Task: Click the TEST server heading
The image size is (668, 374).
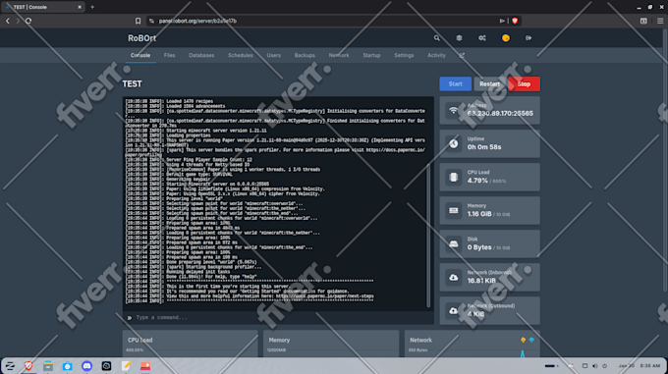Action: click(132, 83)
